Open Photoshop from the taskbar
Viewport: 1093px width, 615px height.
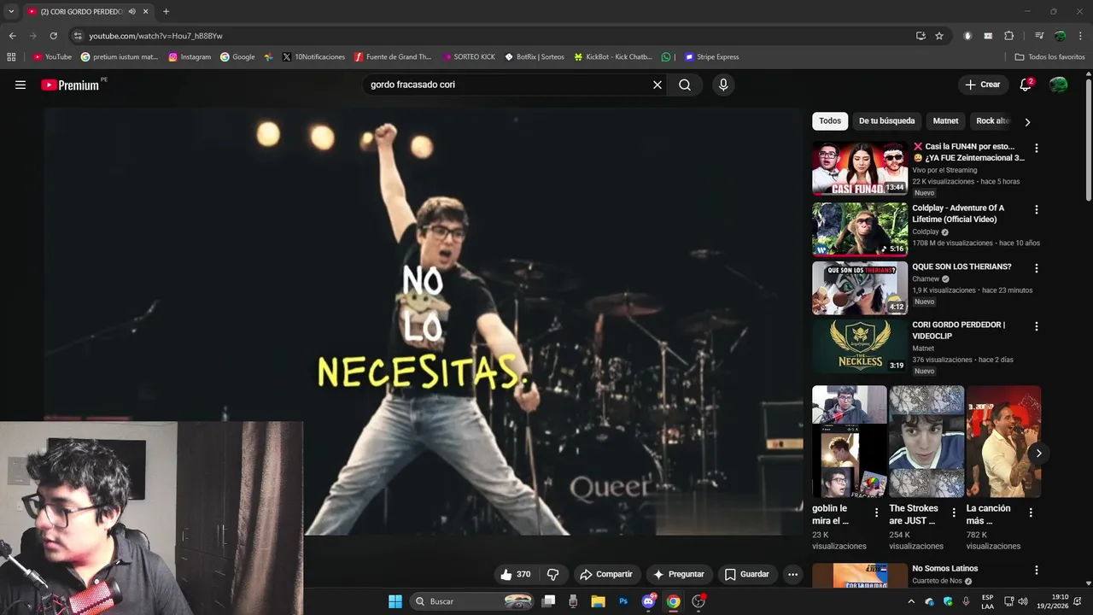point(623,601)
